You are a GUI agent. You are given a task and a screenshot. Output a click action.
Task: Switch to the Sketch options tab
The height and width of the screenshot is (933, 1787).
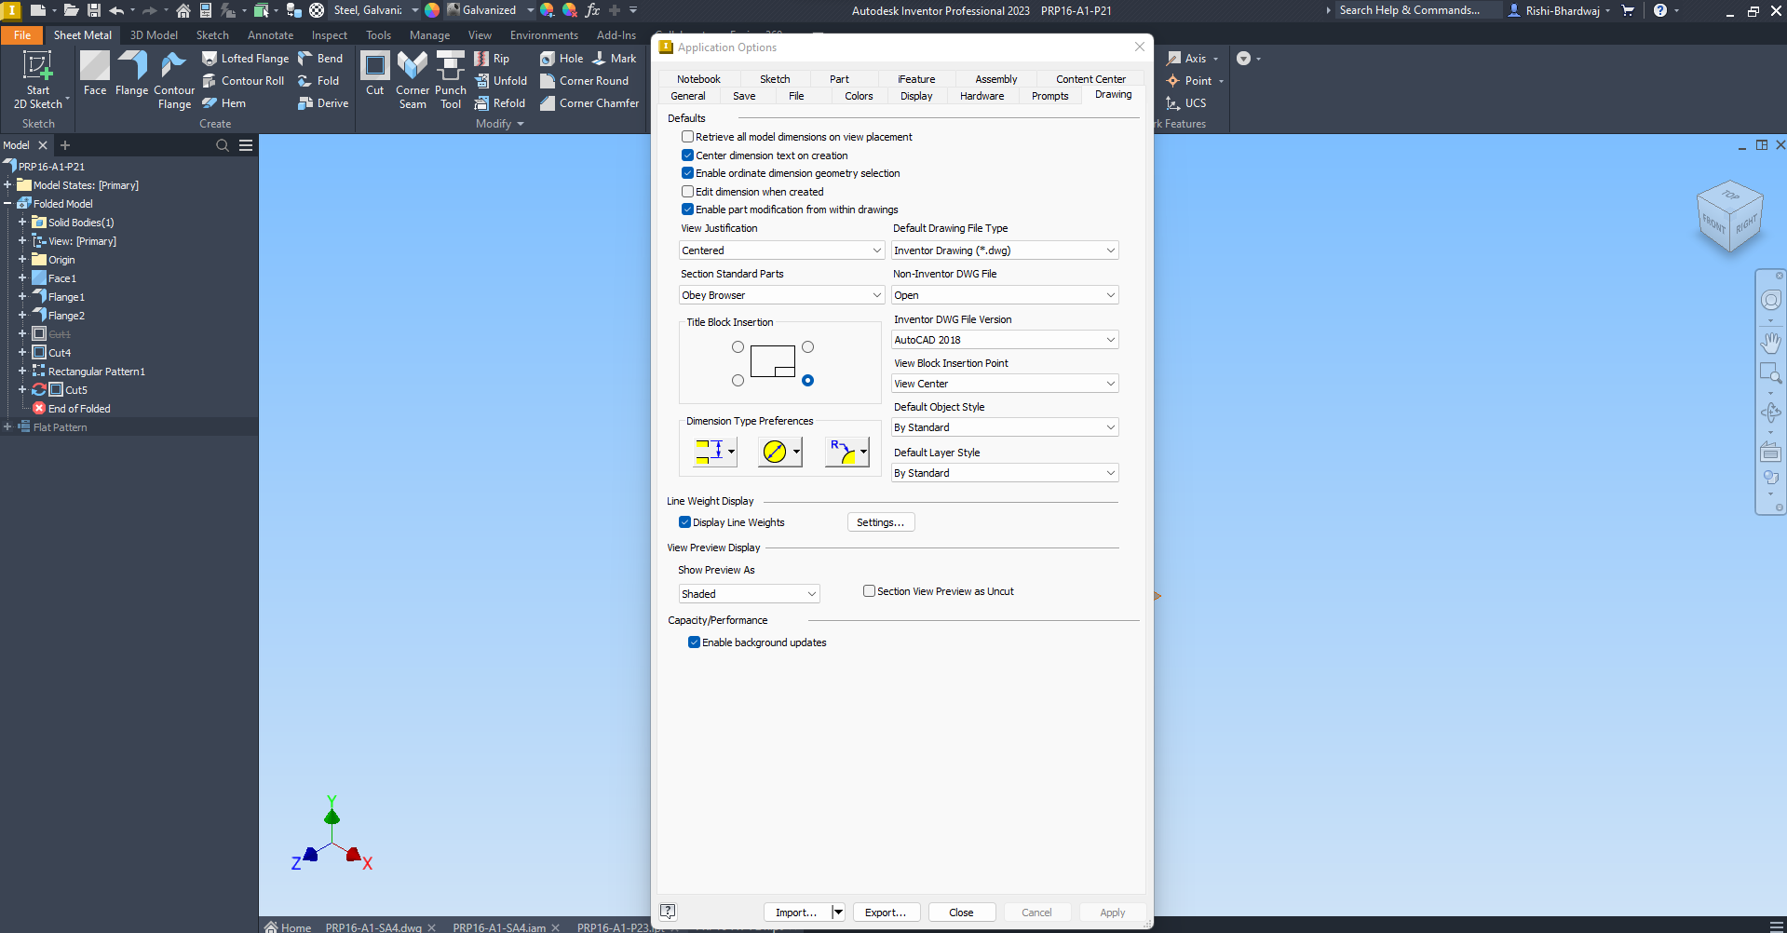tap(775, 79)
